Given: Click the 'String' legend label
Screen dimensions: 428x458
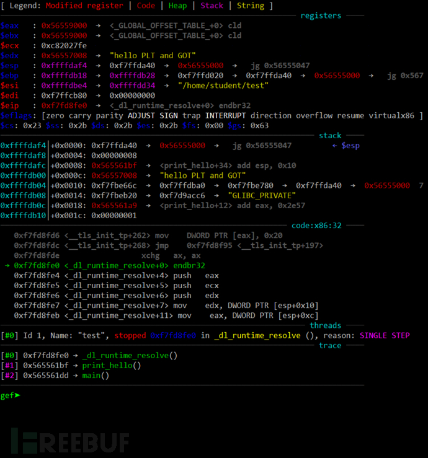Looking at the screenshot, I should pyautogui.click(x=250, y=6).
